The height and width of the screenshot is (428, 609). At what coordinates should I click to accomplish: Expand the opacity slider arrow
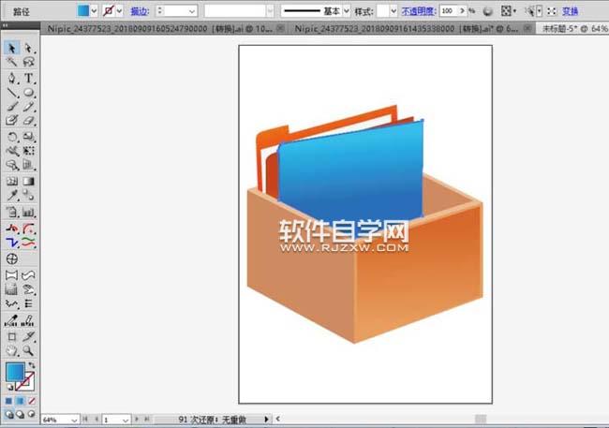(x=462, y=11)
